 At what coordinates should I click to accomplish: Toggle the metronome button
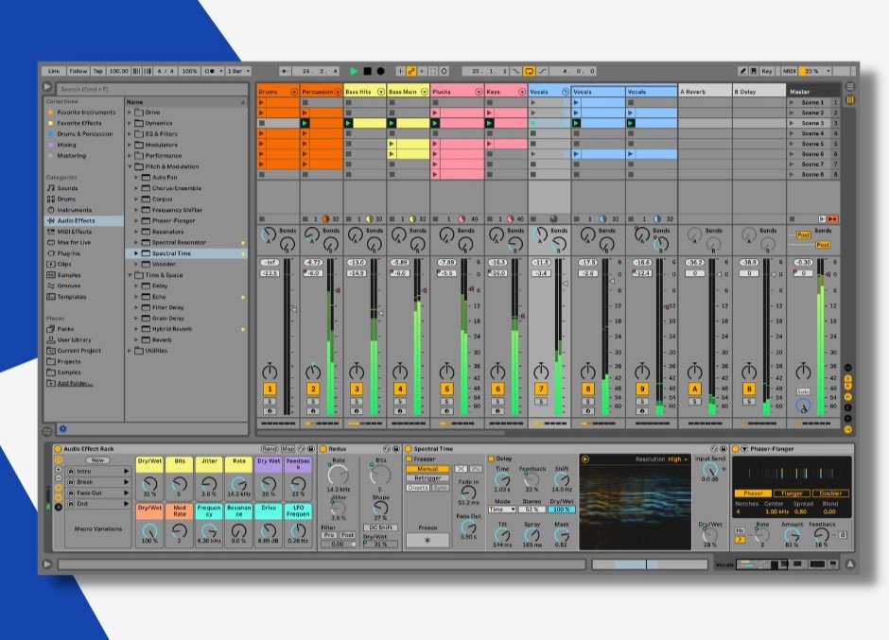click(x=207, y=71)
